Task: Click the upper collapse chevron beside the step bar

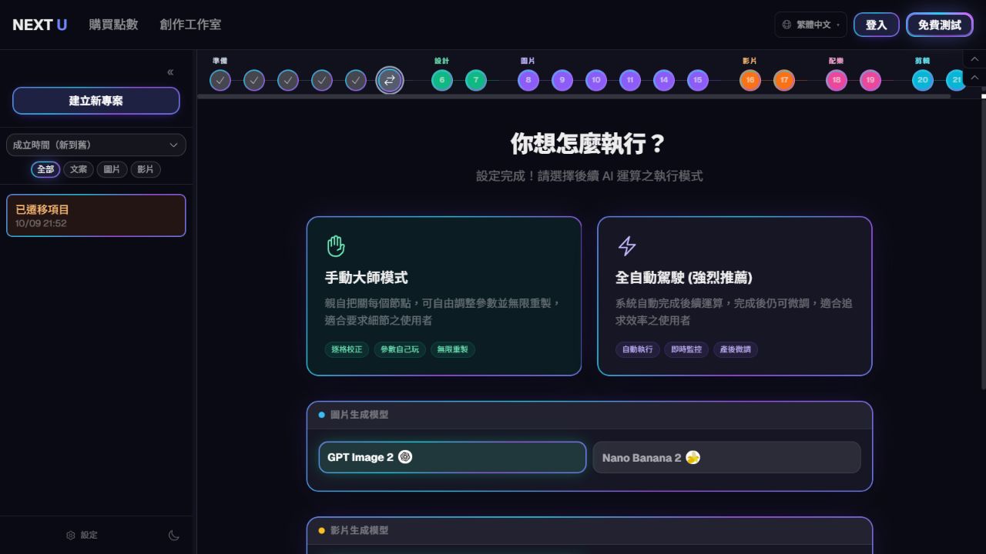Action: click(x=974, y=60)
